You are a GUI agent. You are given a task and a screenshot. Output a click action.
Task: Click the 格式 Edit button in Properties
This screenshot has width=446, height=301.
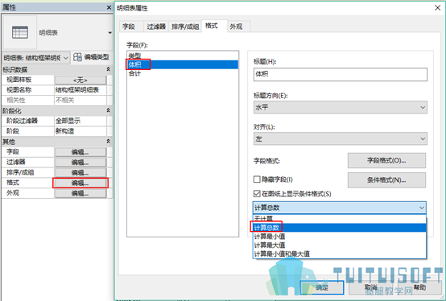click(81, 183)
